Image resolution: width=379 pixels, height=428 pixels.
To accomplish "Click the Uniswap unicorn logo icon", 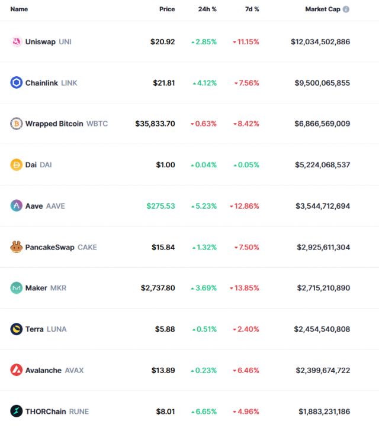I will (x=16, y=42).
